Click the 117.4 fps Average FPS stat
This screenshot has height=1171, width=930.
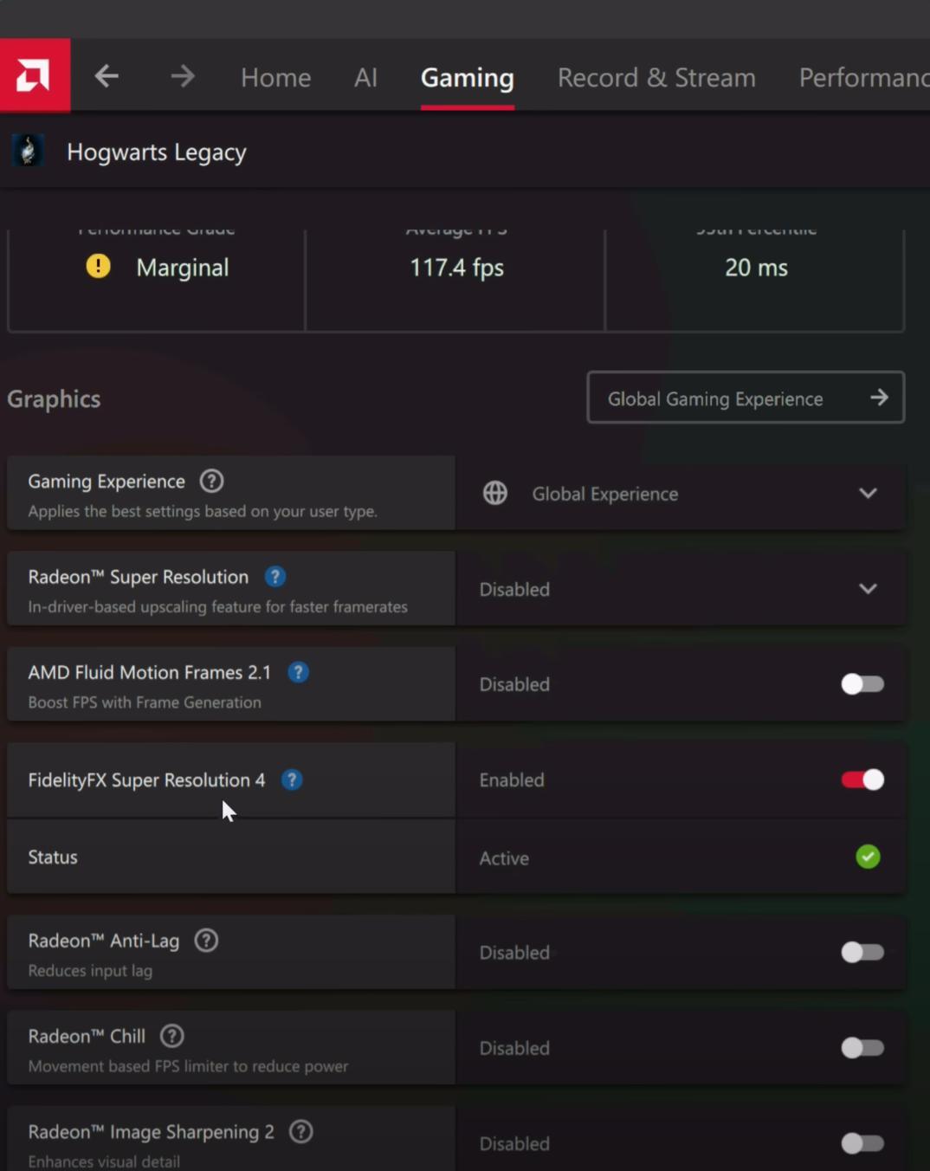click(456, 267)
